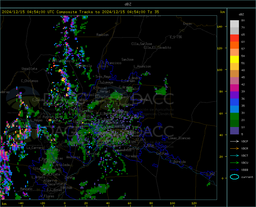
Task: Click the orange 60 dBZ color swatch
Action: pos(234,45)
